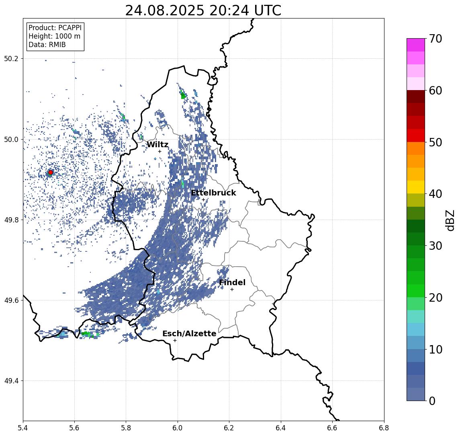460x436 pixels.
Task: Click the green echo cell north of Wiltz
Action: 183,95
